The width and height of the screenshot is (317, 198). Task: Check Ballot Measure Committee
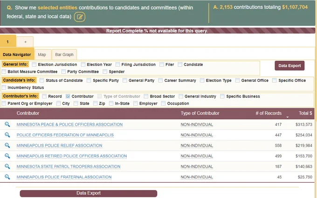tap(4, 71)
